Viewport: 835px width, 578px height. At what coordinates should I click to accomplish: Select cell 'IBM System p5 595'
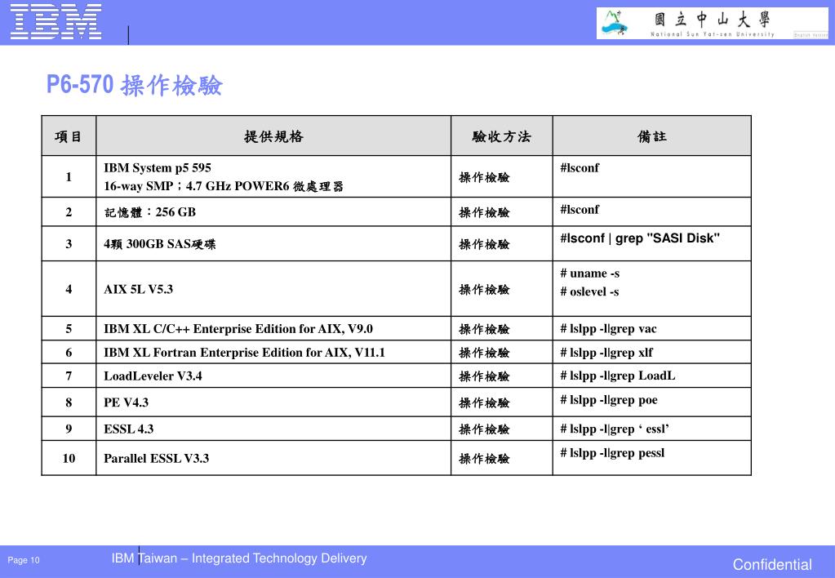tap(158, 168)
